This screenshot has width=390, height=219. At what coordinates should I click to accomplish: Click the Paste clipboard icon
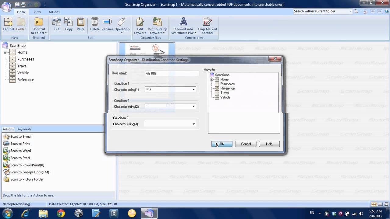click(81, 22)
